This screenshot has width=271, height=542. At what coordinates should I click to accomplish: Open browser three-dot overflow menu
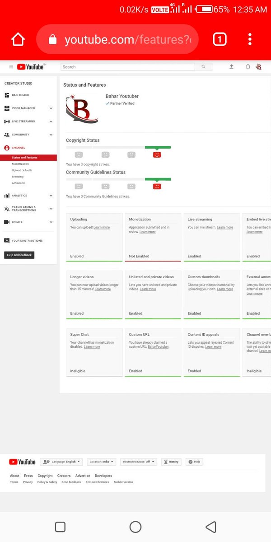(x=250, y=39)
